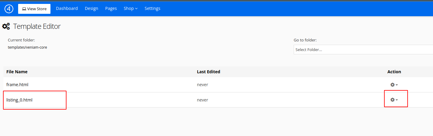Open the action gear for listing_0.html
The width and height of the screenshot is (433, 136).
pos(394,100)
